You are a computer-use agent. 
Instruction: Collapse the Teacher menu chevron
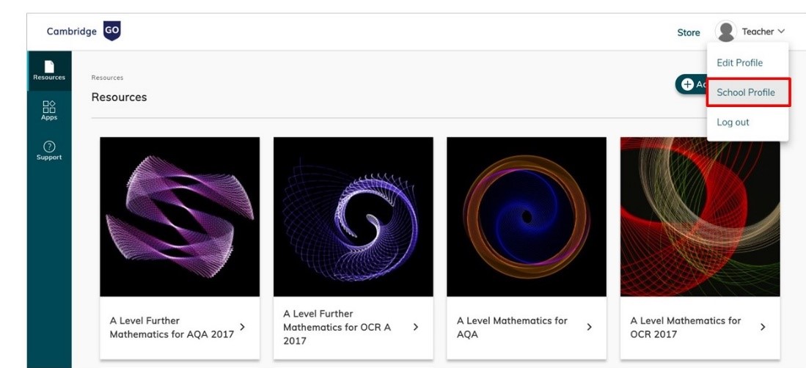(781, 32)
